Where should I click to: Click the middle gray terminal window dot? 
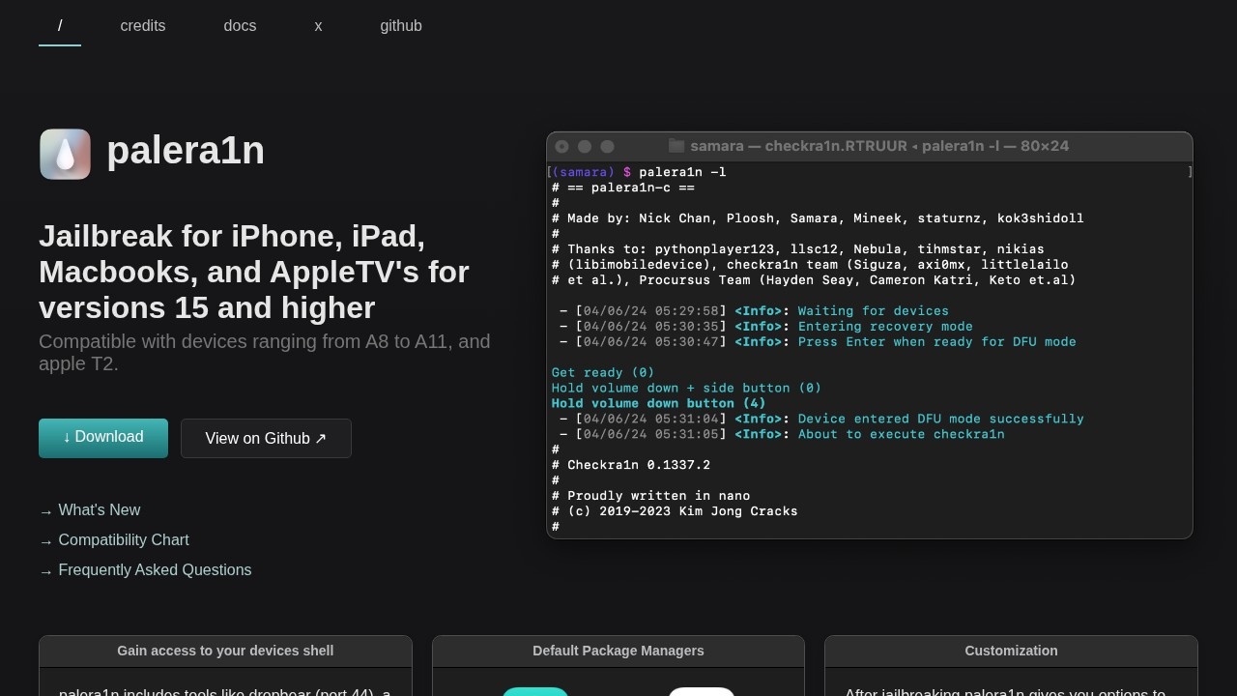(585, 146)
